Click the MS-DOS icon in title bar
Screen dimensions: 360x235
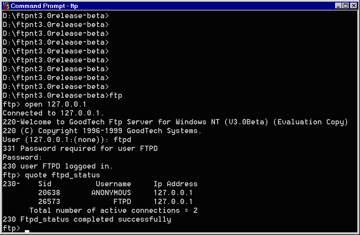[x=6, y=6]
